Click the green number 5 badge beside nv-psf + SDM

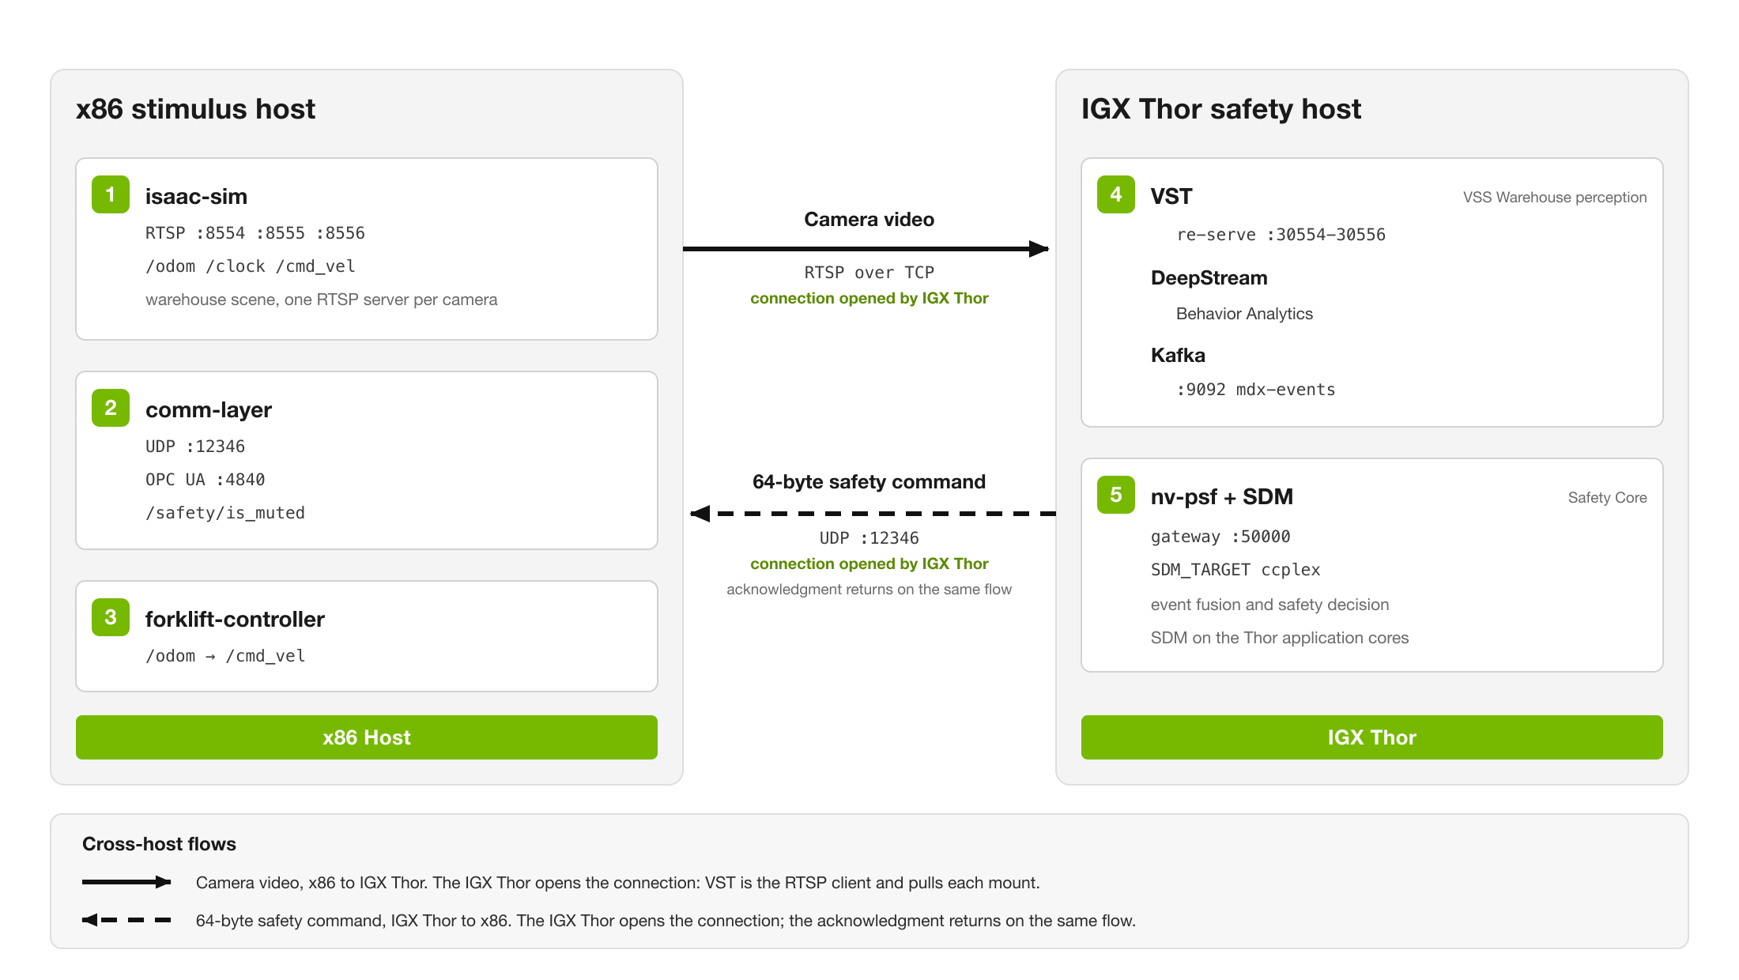[x=1116, y=495]
